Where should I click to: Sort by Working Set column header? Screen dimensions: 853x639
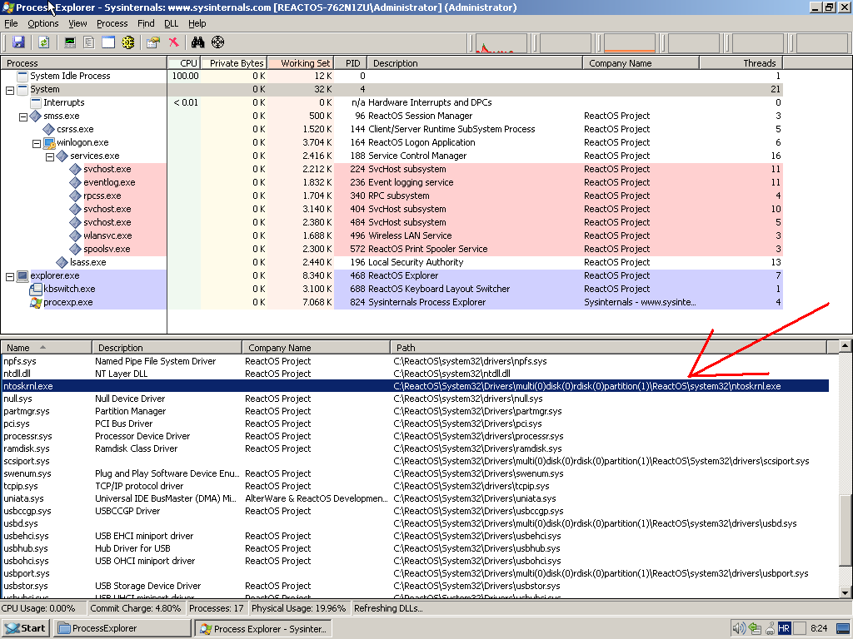(x=300, y=63)
